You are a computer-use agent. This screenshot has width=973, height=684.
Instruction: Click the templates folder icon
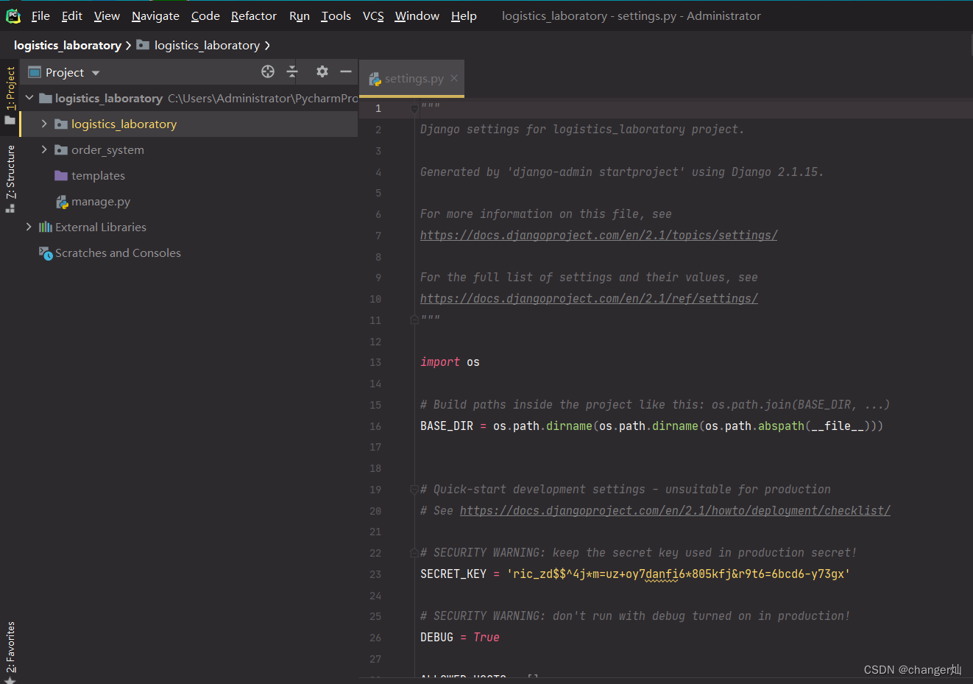(x=61, y=176)
